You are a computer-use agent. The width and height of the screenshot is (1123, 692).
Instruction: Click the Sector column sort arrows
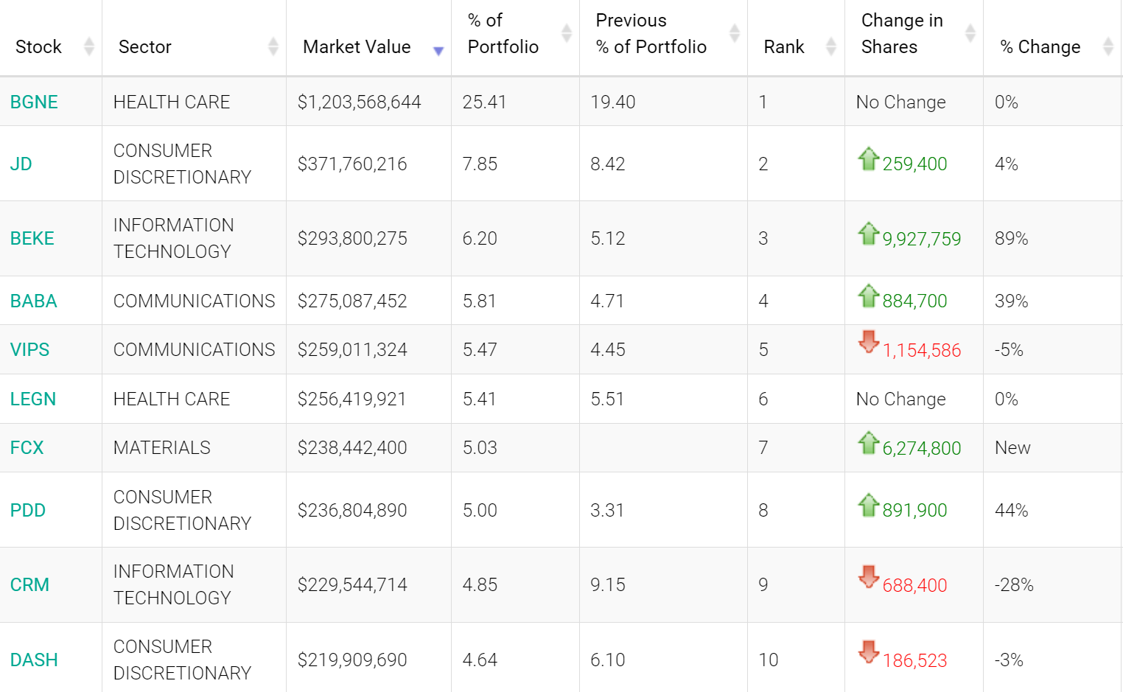tap(273, 46)
